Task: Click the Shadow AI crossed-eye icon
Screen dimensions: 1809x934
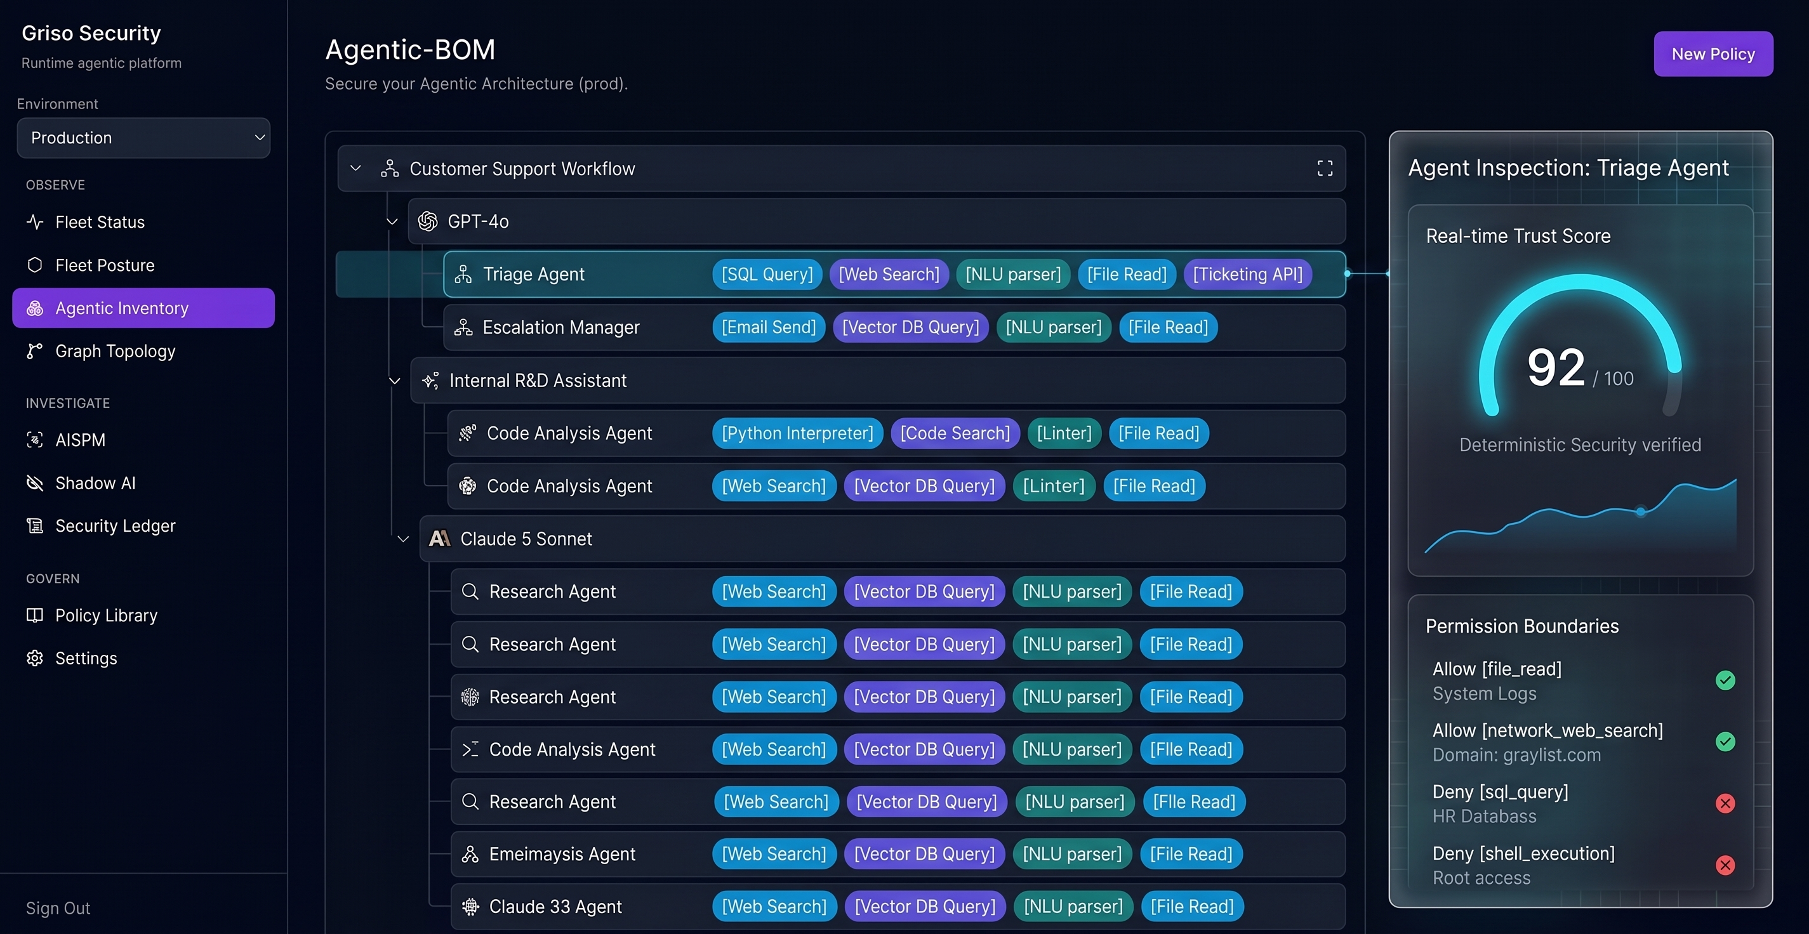Action: tap(34, 482)
